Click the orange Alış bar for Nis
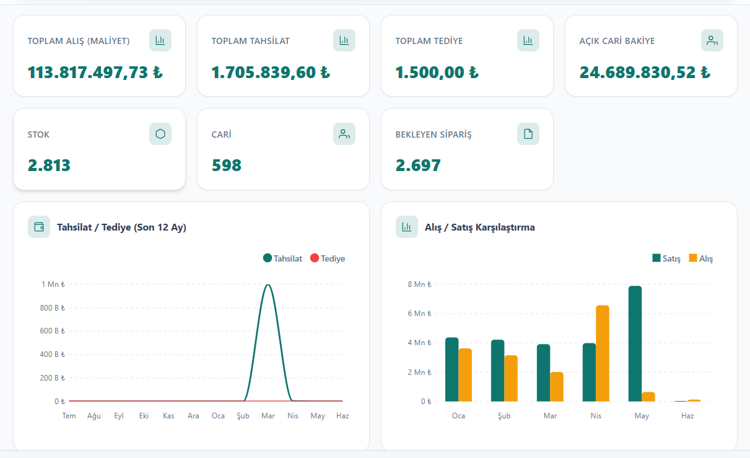The image size is (750, 458). [x=603, y=353]
